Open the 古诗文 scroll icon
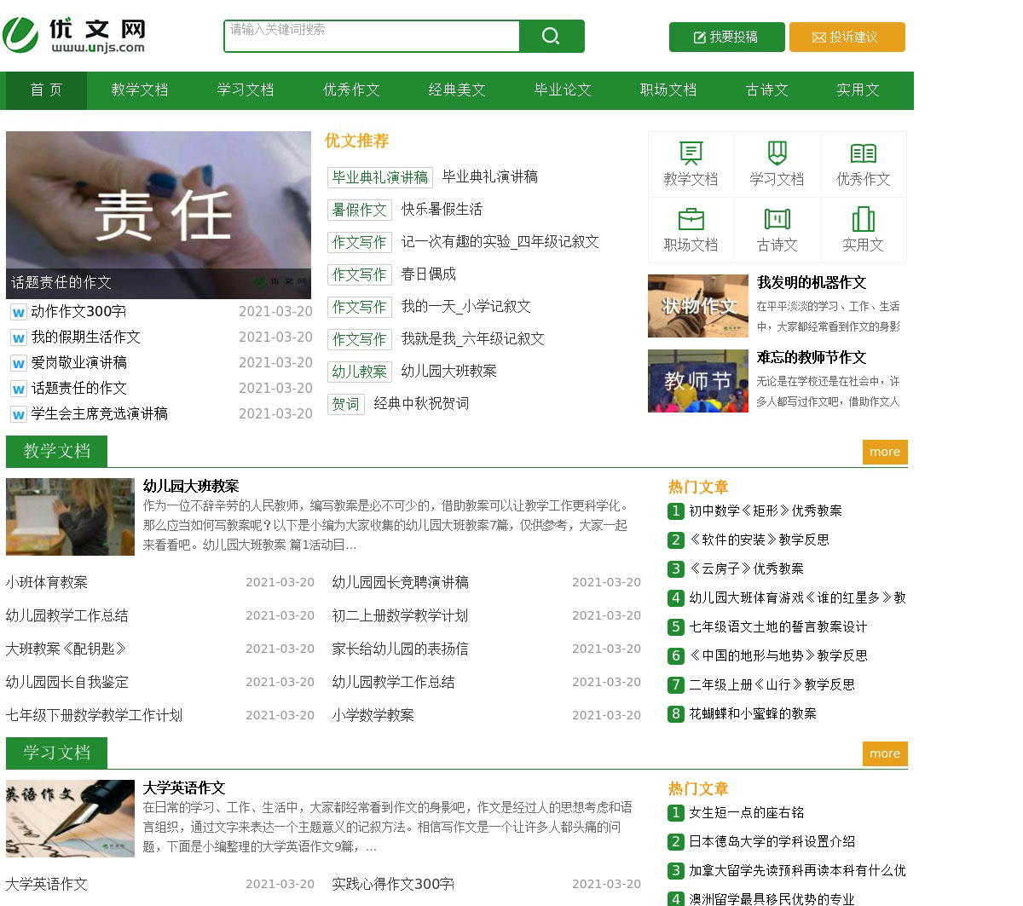1023x906 pixels. (x=777, y=220)
